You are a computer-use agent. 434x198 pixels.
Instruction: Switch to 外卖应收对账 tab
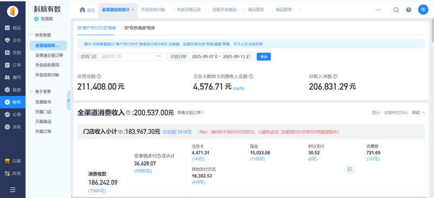[153, 10]
